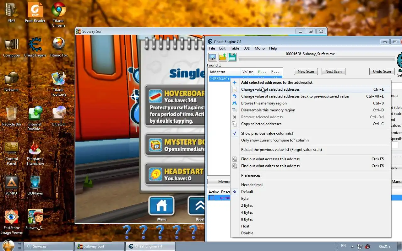Toggle Only show current compare to column

pos(311,140)
